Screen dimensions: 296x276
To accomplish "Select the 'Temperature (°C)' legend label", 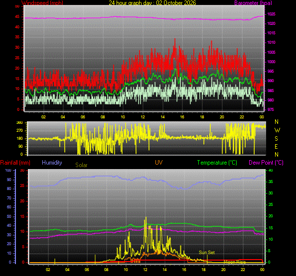I will point(217,163).
